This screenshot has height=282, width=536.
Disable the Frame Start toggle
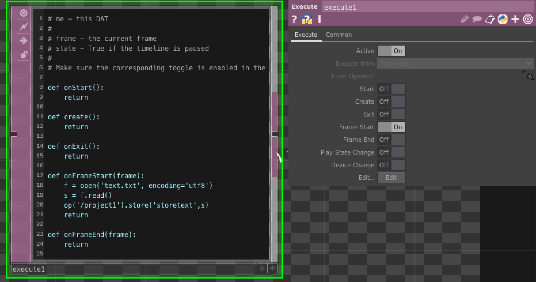[391, 127]
